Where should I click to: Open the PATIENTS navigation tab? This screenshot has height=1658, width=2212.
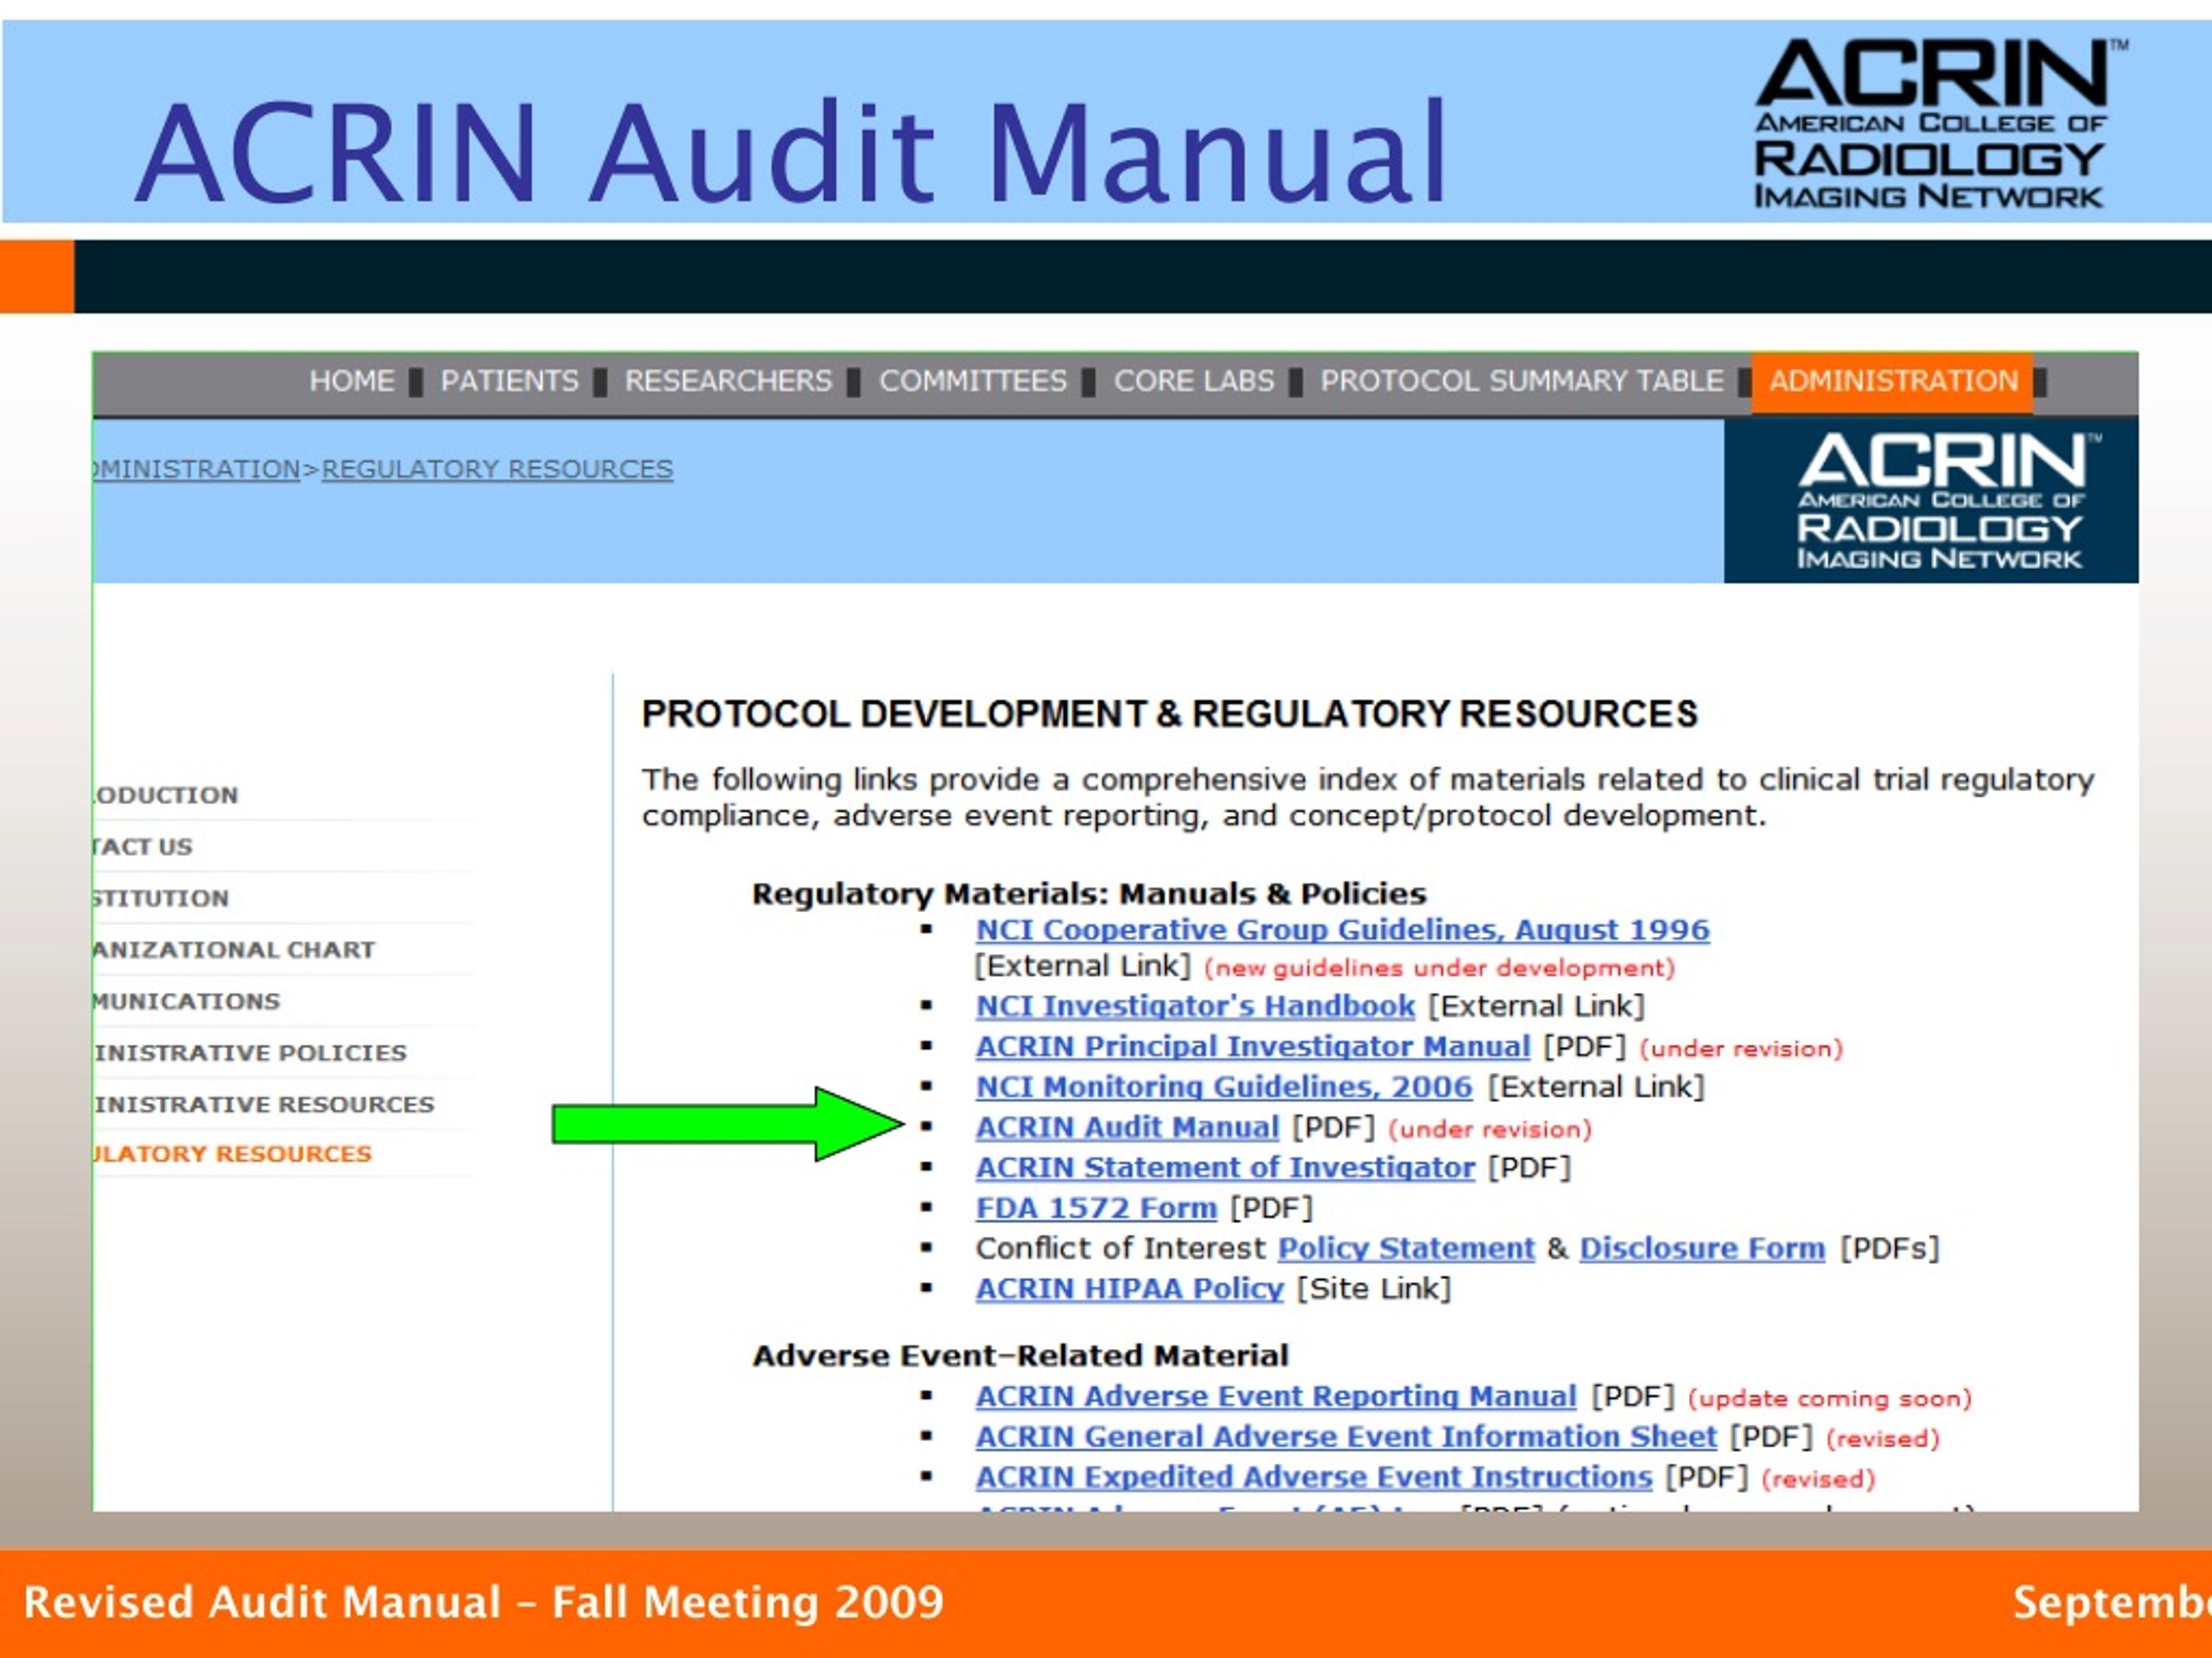click(509, 381)
